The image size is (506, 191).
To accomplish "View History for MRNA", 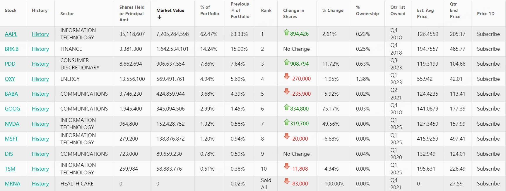I will (40, 184).
